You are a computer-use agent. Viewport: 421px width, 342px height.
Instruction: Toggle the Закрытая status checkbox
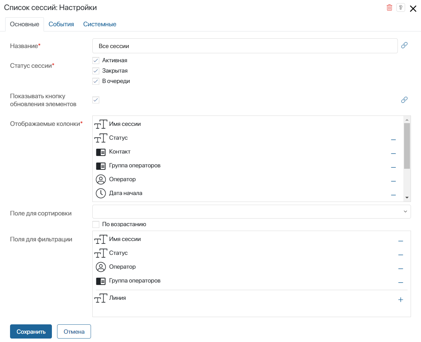[96, 71]
